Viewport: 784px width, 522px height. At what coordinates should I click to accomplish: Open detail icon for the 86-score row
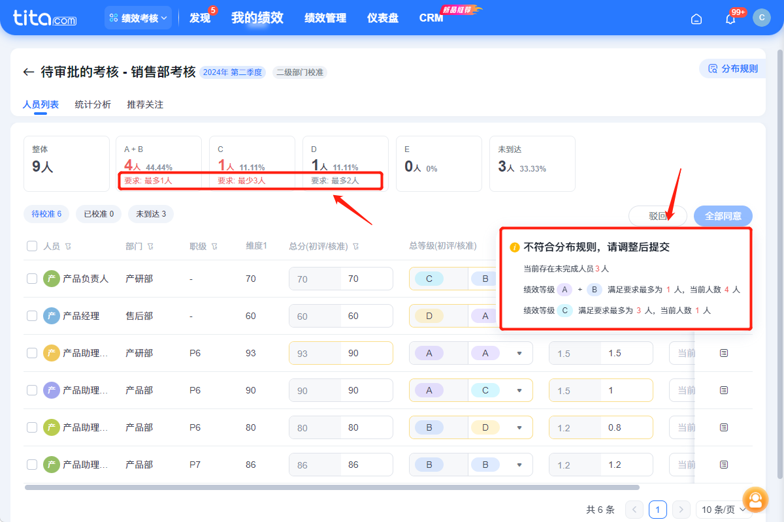coord(724,465)
